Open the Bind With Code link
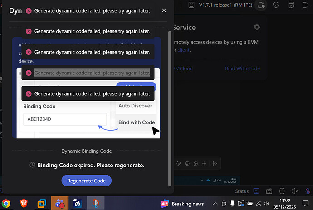The image size is (313, 210). point(242,68)
